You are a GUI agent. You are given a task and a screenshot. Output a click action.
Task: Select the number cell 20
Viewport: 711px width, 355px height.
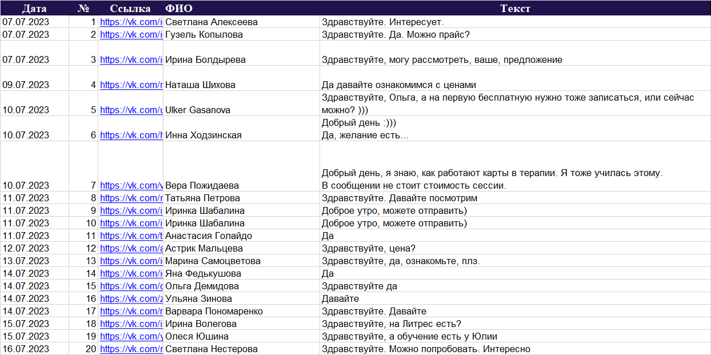pyautogui.click(x=83, y=349)
